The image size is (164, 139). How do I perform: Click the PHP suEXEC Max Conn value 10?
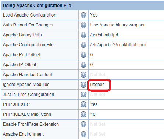93,114
